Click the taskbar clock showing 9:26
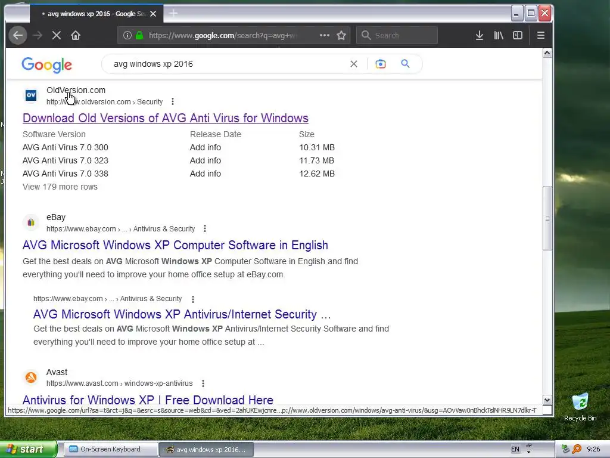Screen dimensions: 610x458 pyautogui.click(x=593, y=449)
